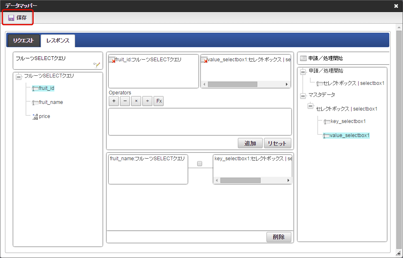The height and width of the screenshot is (258, 403).
Task: Click the edit key icon beside フルーツSELECTクエリ
Action: [97, 65]
